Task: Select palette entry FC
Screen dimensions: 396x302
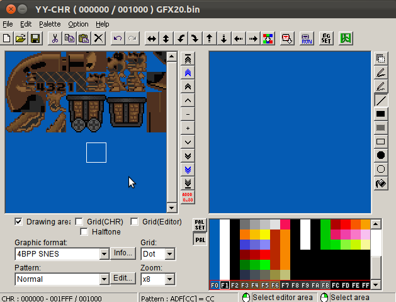Action: (x=336, y=286)
